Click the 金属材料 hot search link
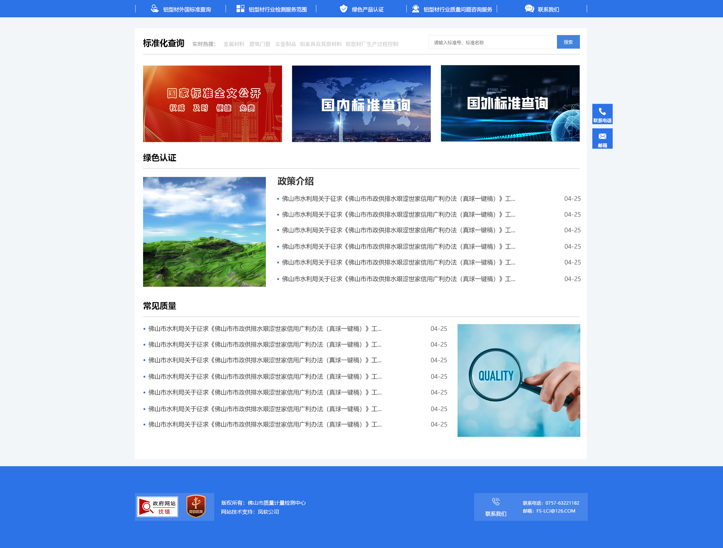 point(234,44)
